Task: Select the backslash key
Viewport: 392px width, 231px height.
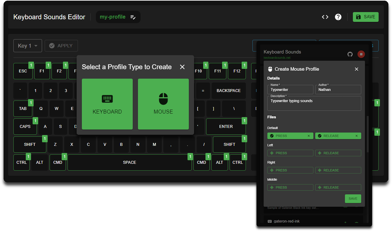Action: 234,109
